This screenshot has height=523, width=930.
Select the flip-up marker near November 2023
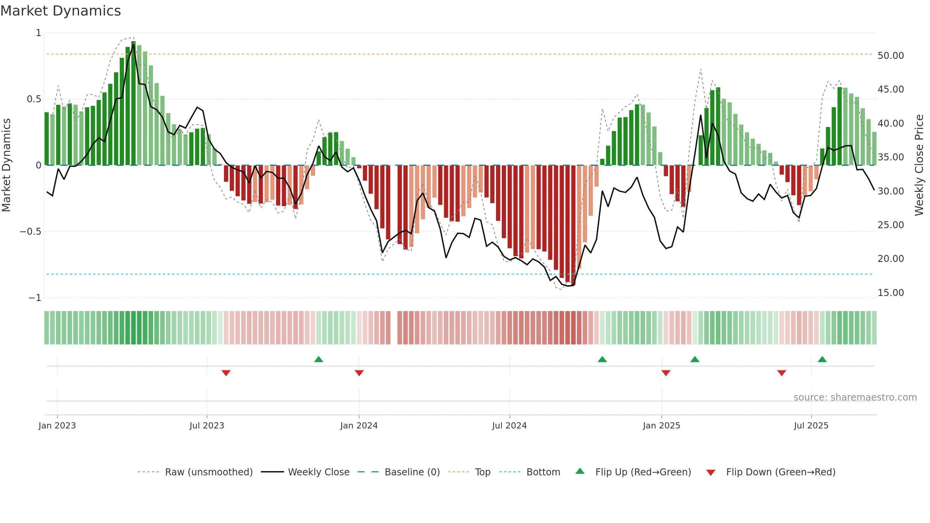click(319, 359)
